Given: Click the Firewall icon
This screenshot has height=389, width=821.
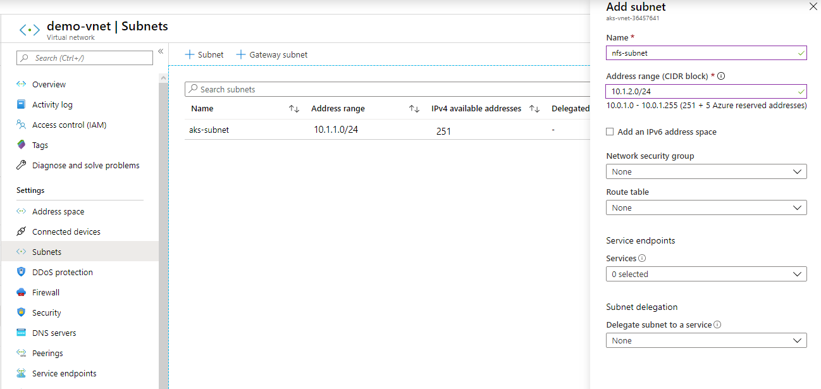Looking at the screenshot, I should click(x=22, y=292).
